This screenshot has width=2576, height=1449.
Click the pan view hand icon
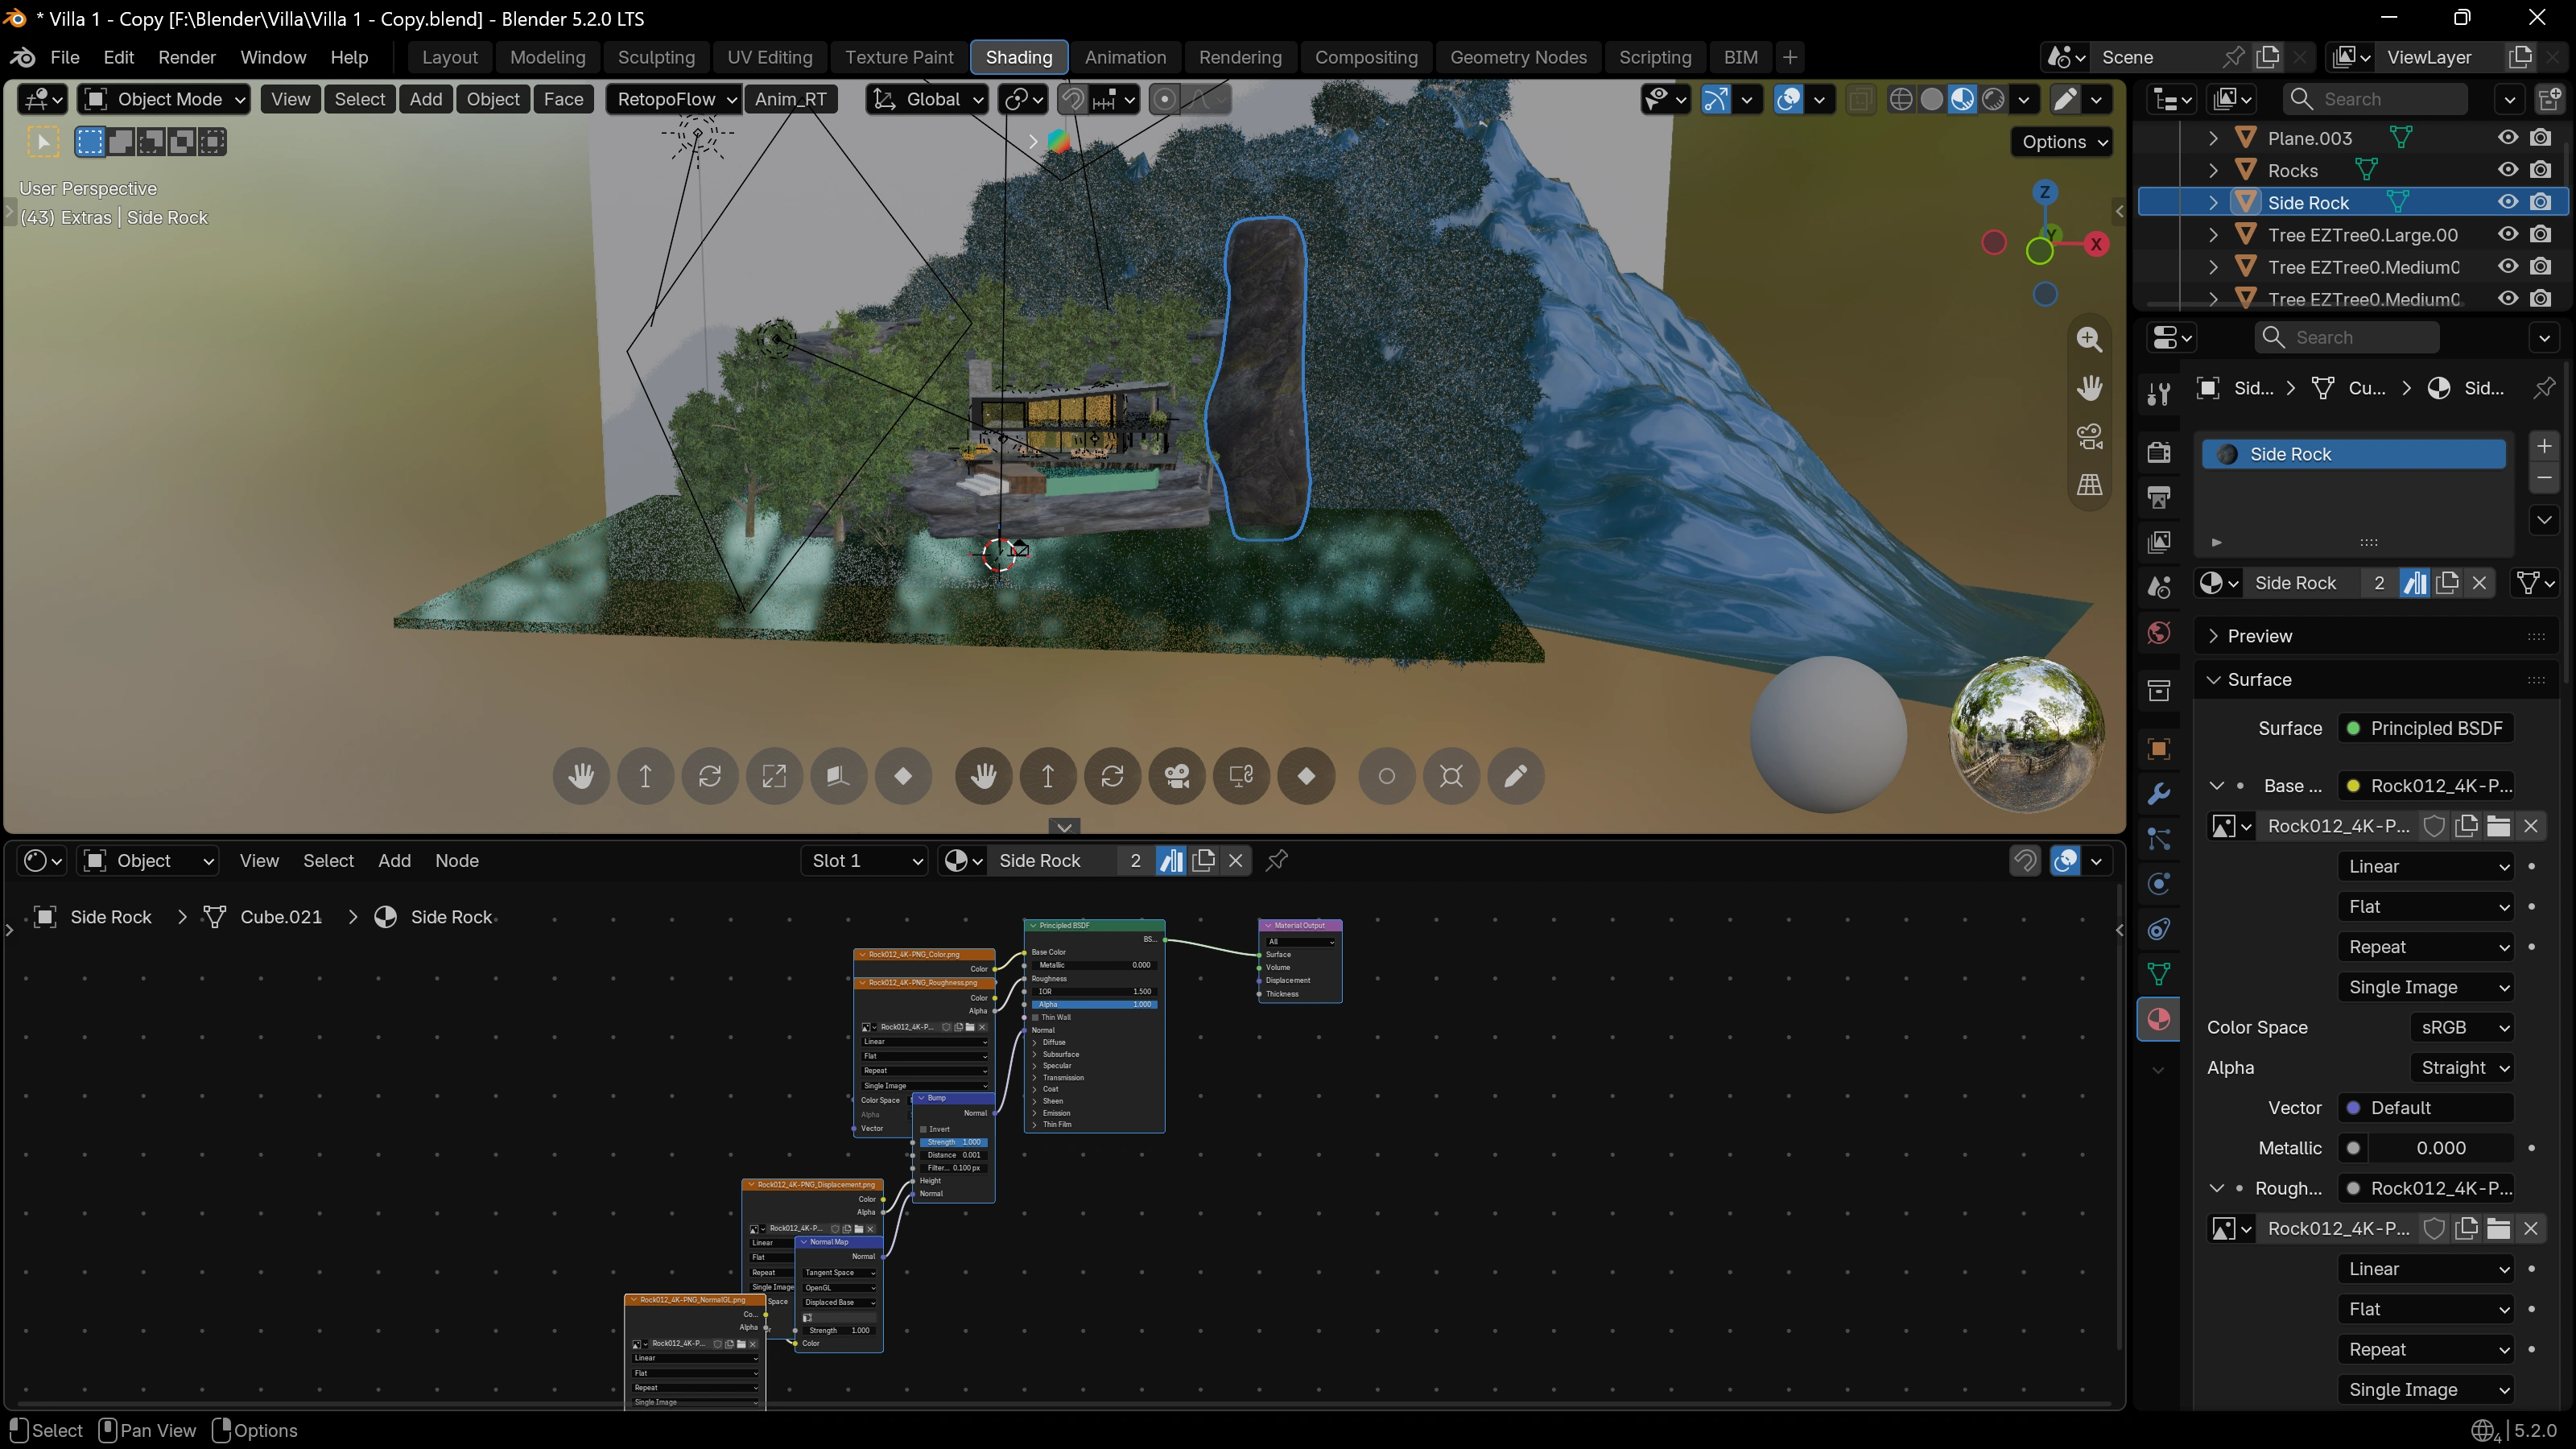2089,388
